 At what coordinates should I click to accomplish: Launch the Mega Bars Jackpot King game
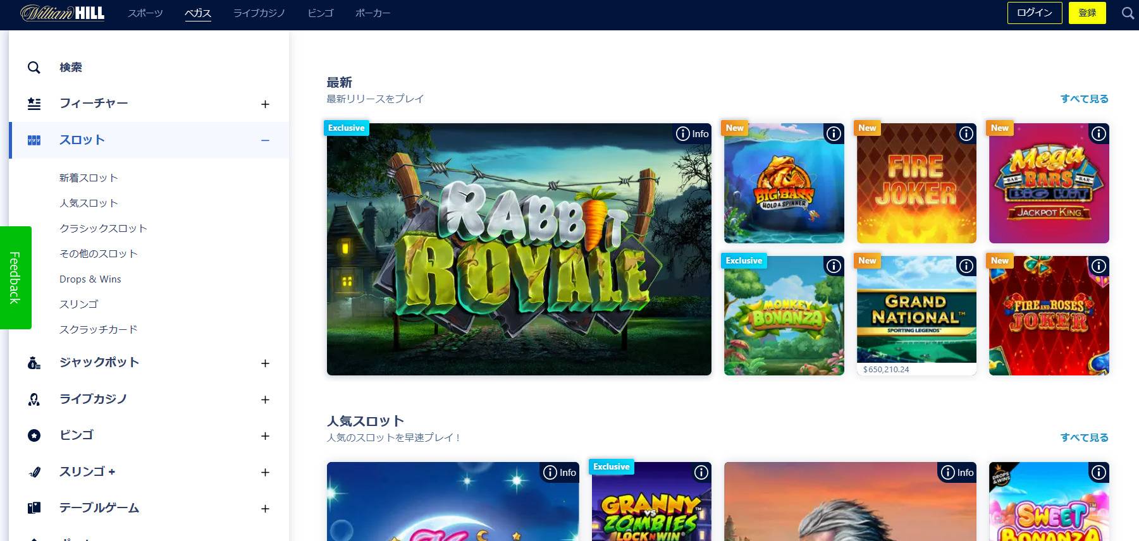pos(1049,183)
